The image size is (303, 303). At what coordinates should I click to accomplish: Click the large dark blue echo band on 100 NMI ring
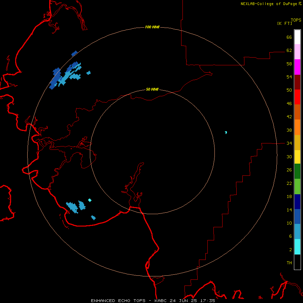(x=56, y=79)
